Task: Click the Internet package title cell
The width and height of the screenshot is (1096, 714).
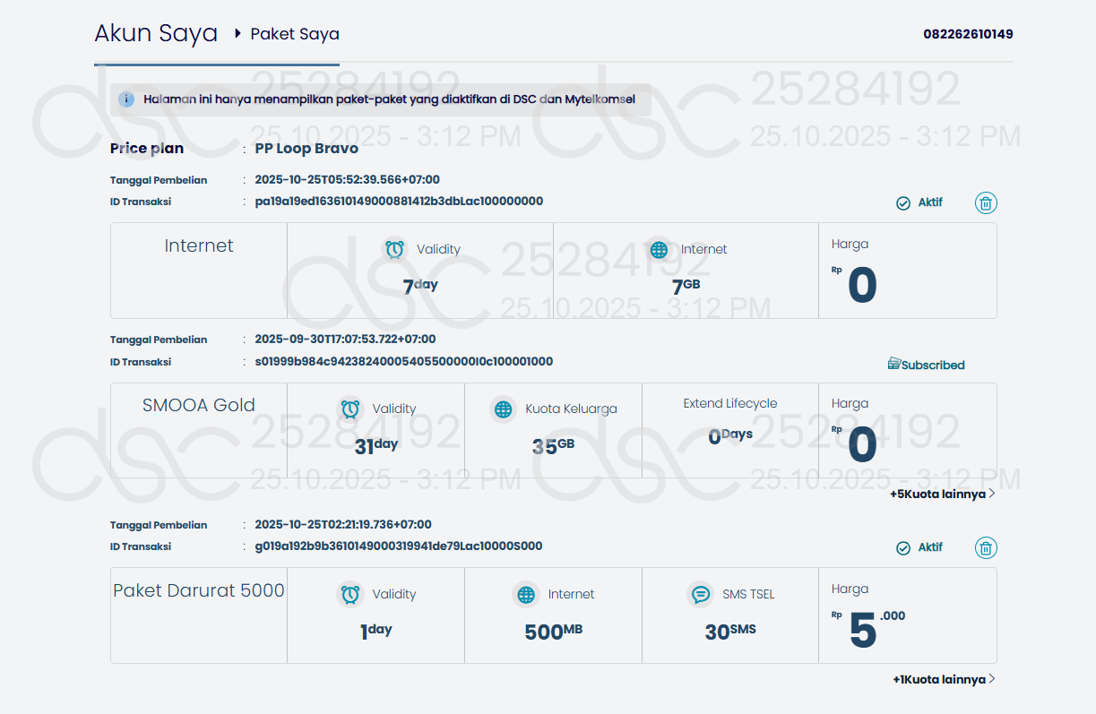Action: [199, 270]
